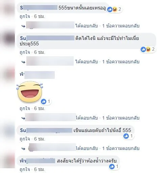Expand the 1 reply under the first comment
The width and height of the screenshot is (167, 173).
click(121, 26)
